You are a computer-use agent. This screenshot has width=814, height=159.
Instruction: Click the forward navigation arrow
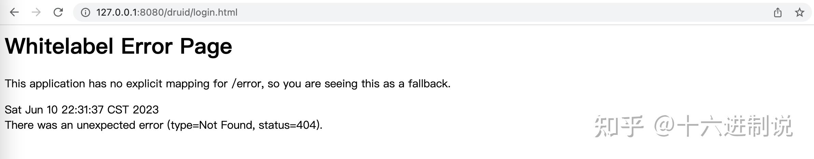pos(36,13)
